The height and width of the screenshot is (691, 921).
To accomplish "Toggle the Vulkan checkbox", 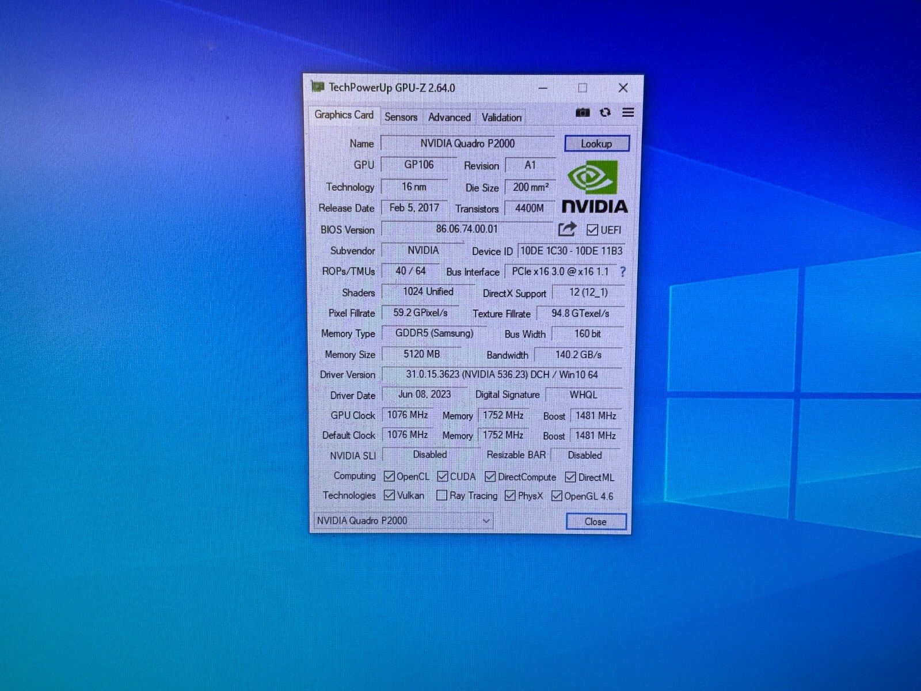I will pos(389,495).
